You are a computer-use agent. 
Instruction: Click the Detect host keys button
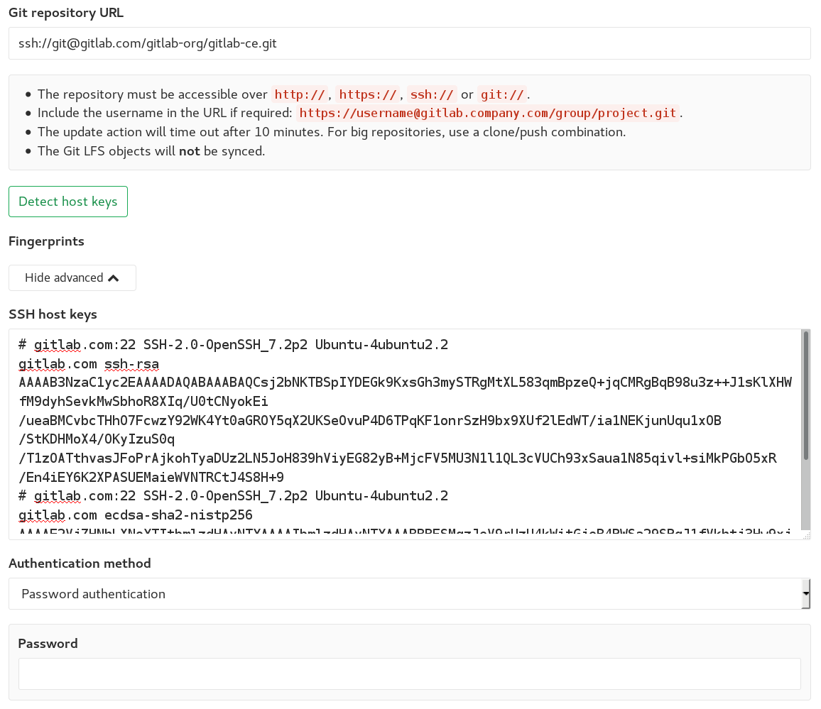click(x=67, y=202)
